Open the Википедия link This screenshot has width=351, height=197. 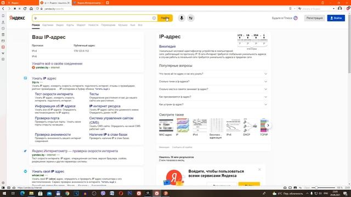pos(167,47)
